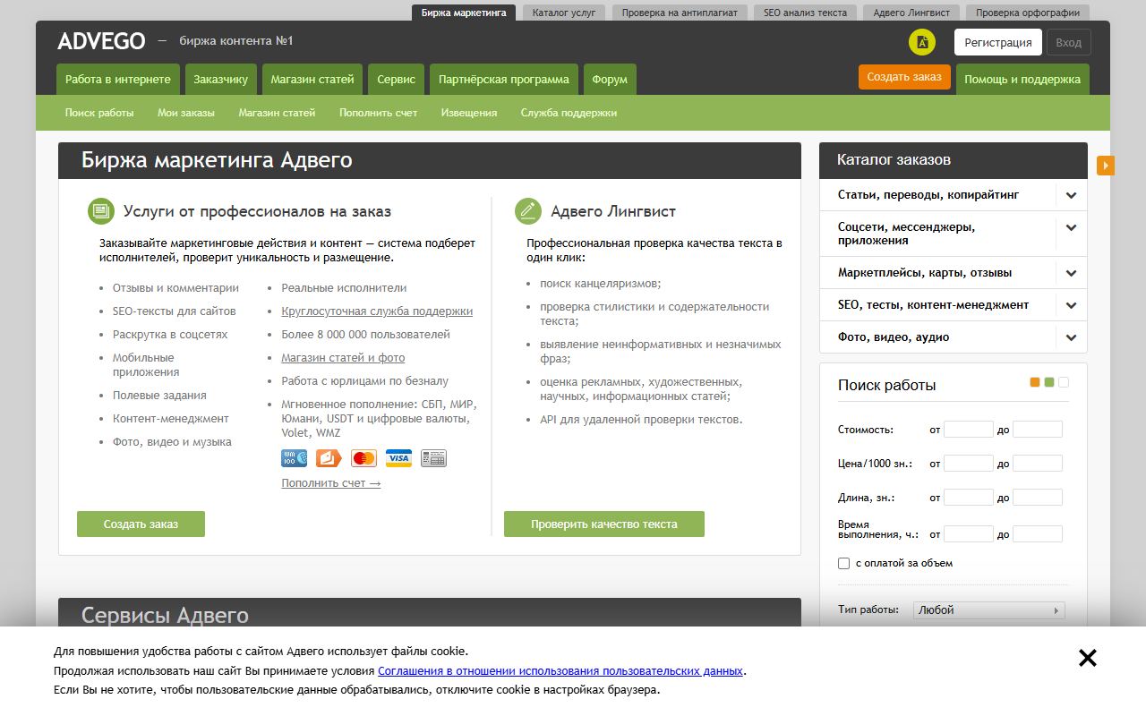Click the yellow language translate icon in header

pos(922,42)
